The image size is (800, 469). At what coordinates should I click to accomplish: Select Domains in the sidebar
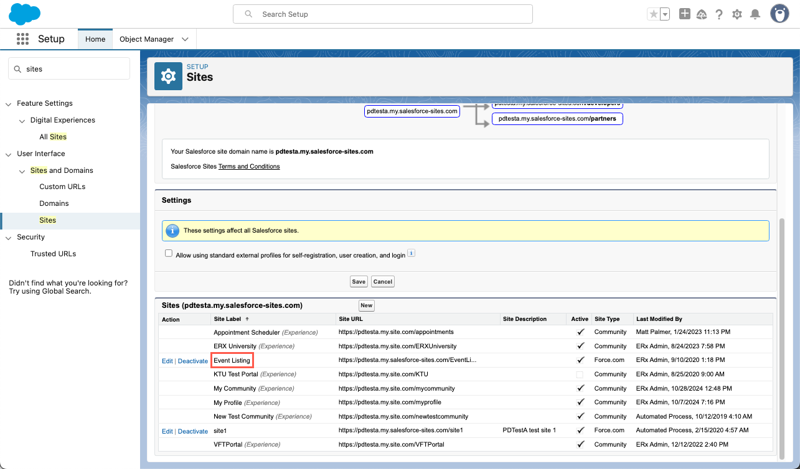click(x=54, y=203)
